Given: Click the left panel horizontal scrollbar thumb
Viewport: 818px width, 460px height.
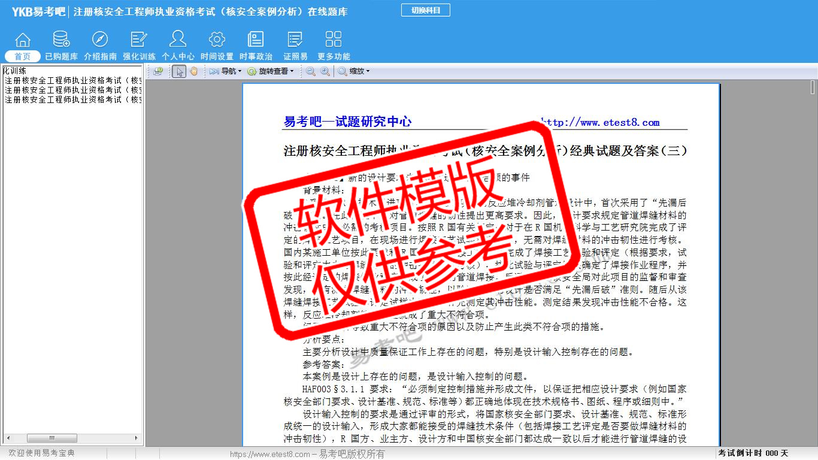Looking at the screenshot, I should point(51,438).
